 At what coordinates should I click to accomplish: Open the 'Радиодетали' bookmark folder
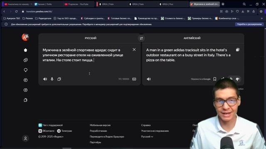[x=43, y=18]
